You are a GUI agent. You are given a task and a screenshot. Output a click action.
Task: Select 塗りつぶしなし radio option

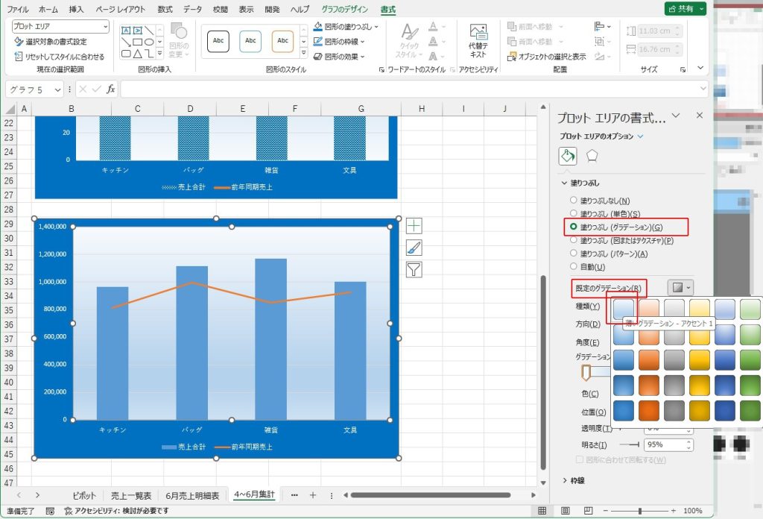tap(573, 201)
